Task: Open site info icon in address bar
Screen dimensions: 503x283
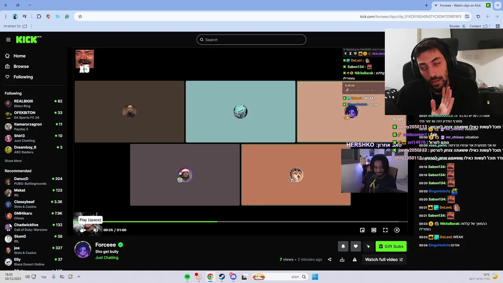Action: point(467,17)
